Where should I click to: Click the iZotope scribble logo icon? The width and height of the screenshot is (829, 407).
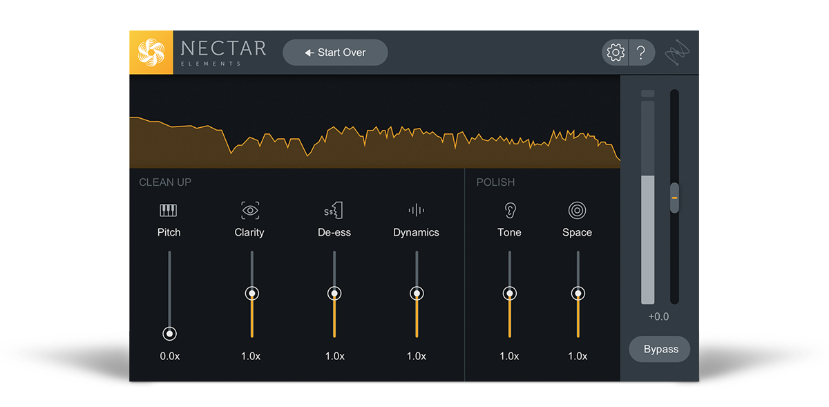coord(678,53)
